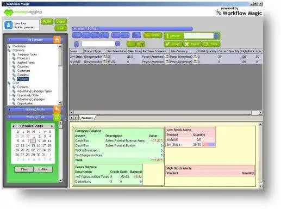Click the icon next to Price Lists
This screenshot has height=209, width=281.
coord(14,58)
